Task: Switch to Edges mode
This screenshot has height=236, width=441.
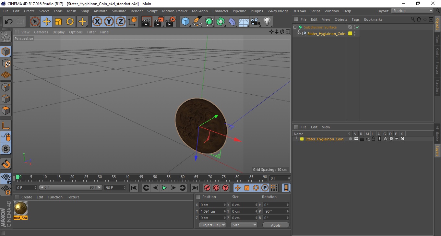Action: [6, 99]
